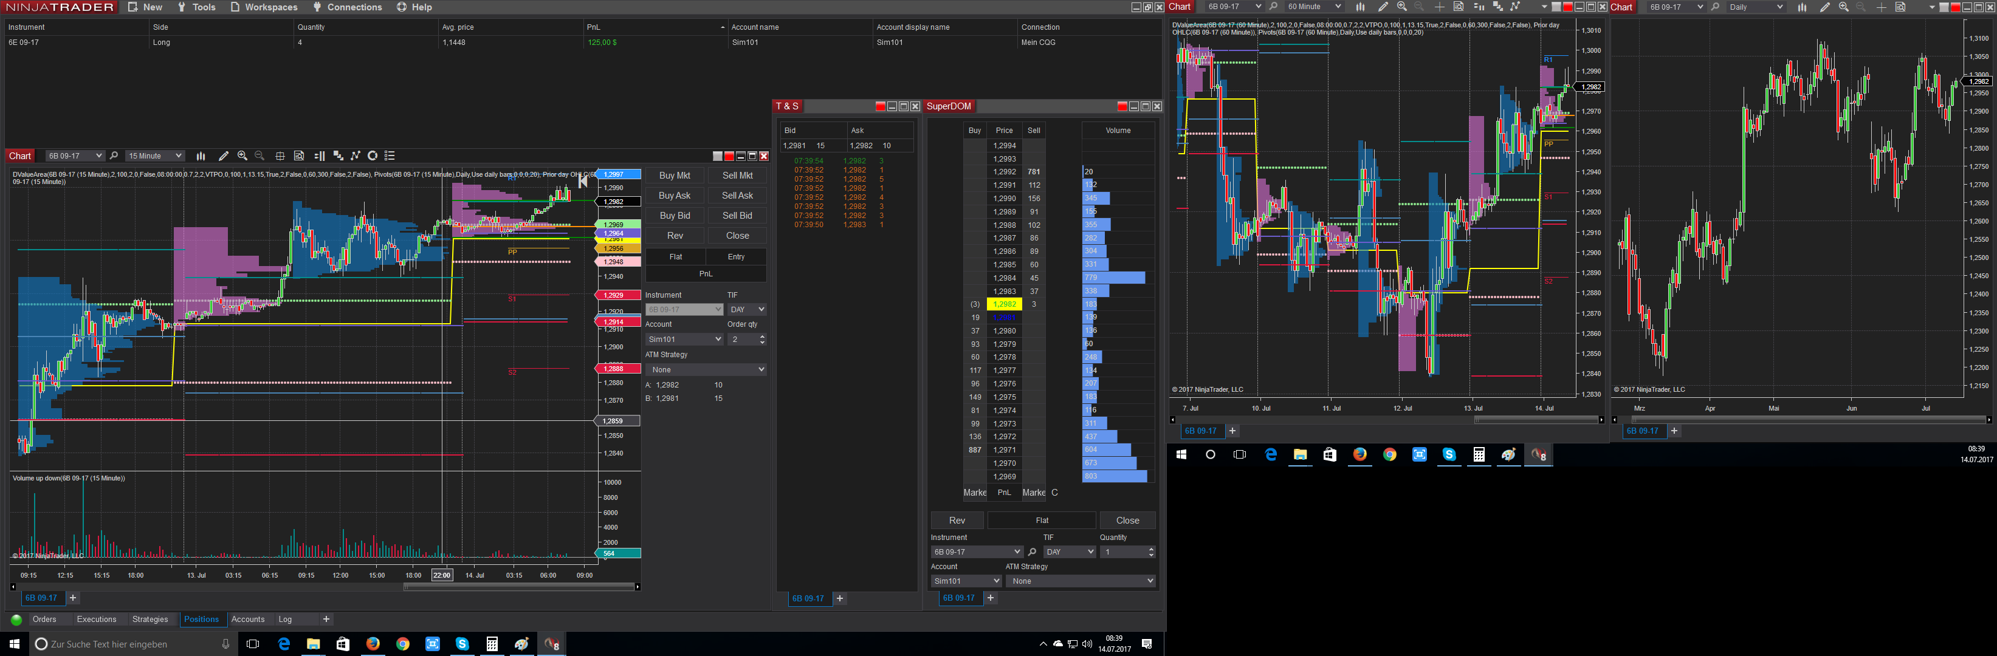Open indicators dialog in 15 Minute chart
Image resolution: width=1997 pixels, height=656 pixels.
coord(338,155)
